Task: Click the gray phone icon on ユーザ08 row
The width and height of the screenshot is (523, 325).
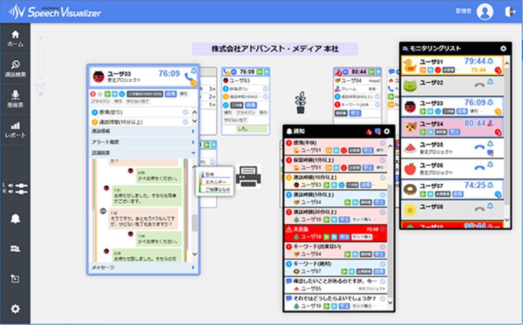Action: tap(479, 209)
